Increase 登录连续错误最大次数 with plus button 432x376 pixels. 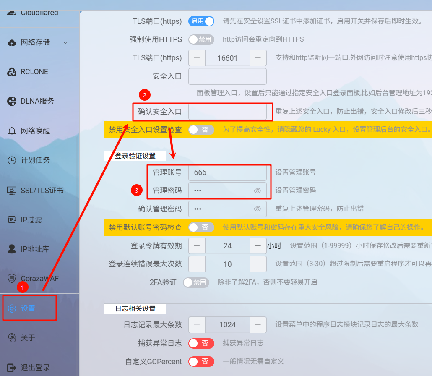(258, 264)
